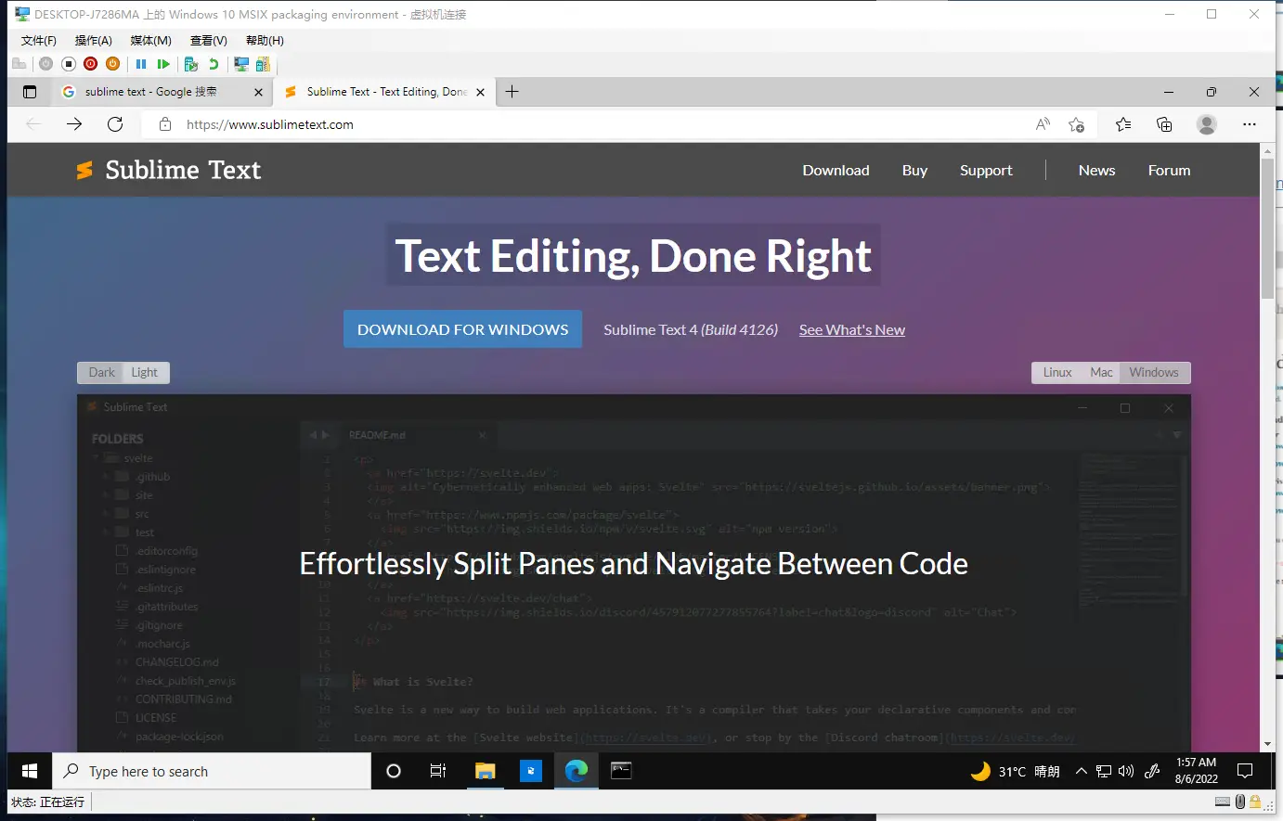Show hidden system tray icons chevron
The image size is (1283, 821).
pyautogui.click(x=1081, y=771)
